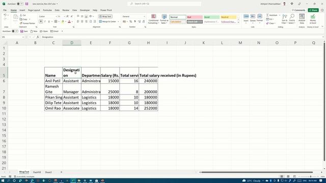Apply bottom vertical alignment
Screen dimensions: 326x183
[86, 16]
